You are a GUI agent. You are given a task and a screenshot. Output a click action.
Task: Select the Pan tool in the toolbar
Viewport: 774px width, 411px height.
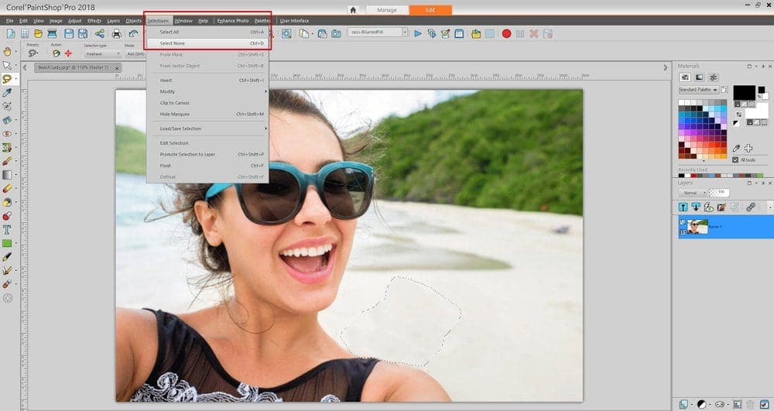click(8, 51)
